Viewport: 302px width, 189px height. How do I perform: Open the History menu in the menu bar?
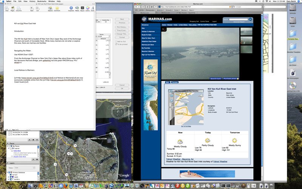tap(32, 1)
